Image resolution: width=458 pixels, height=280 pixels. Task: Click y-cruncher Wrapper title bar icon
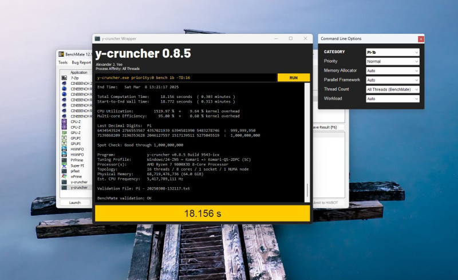click(x=97, y=38)
